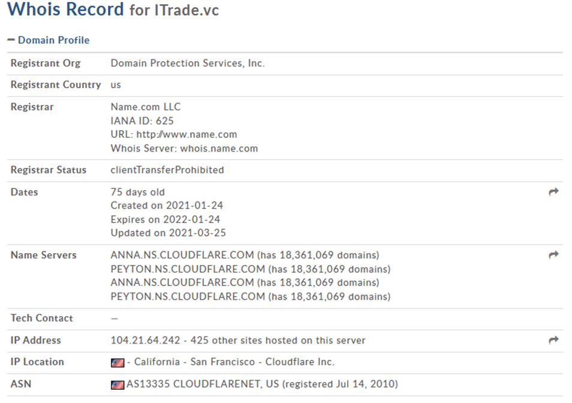Click the US flag beside AS13335
572x403 pixels.
coord(118,384)
